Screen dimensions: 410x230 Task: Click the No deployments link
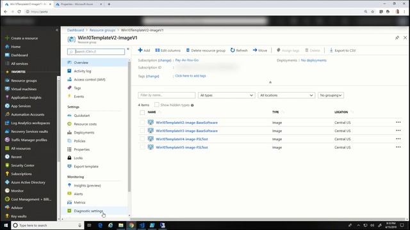pyautogui.click(x=313, y=60)
